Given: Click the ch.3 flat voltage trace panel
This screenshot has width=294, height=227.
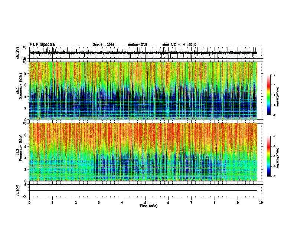Looking at the screenshot, I should pos(145,190).
